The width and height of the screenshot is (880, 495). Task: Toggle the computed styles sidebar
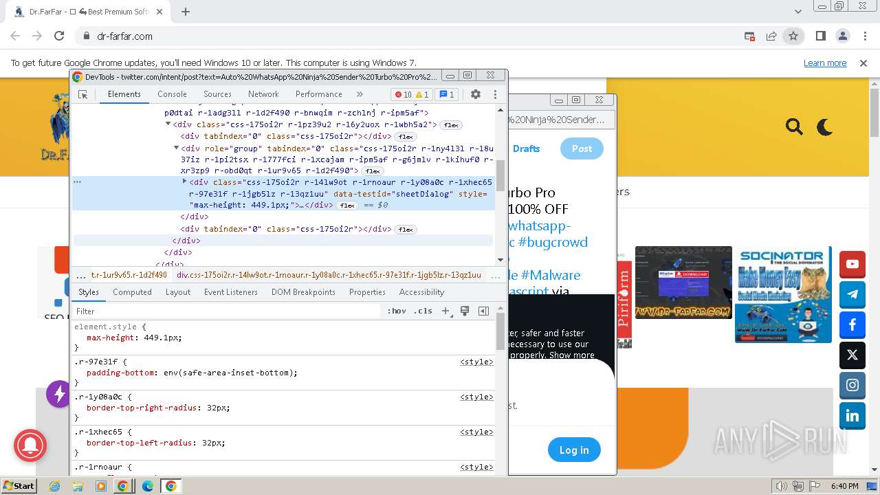[x=483, y=311]
